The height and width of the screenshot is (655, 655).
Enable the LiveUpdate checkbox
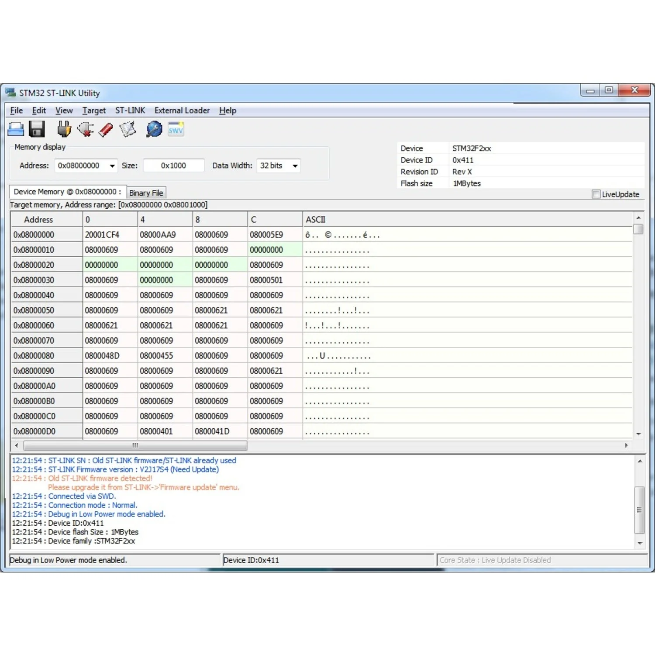[x=596, y=194]
